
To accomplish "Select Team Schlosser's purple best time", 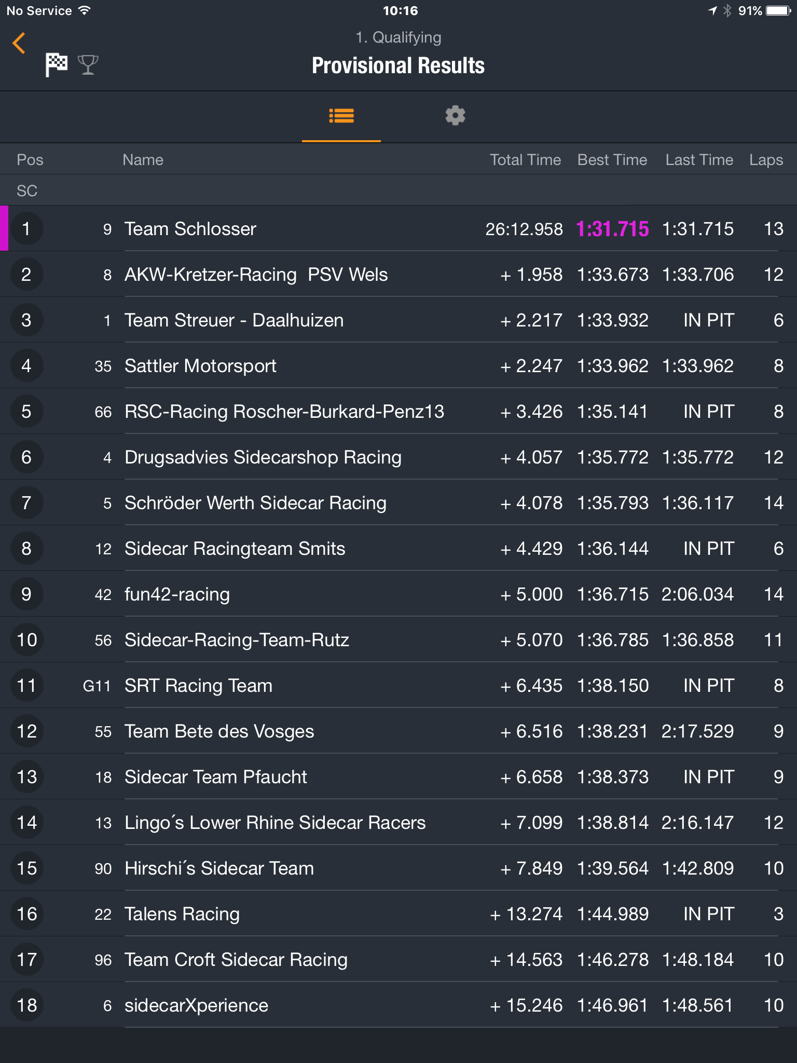I will point(612,229).
